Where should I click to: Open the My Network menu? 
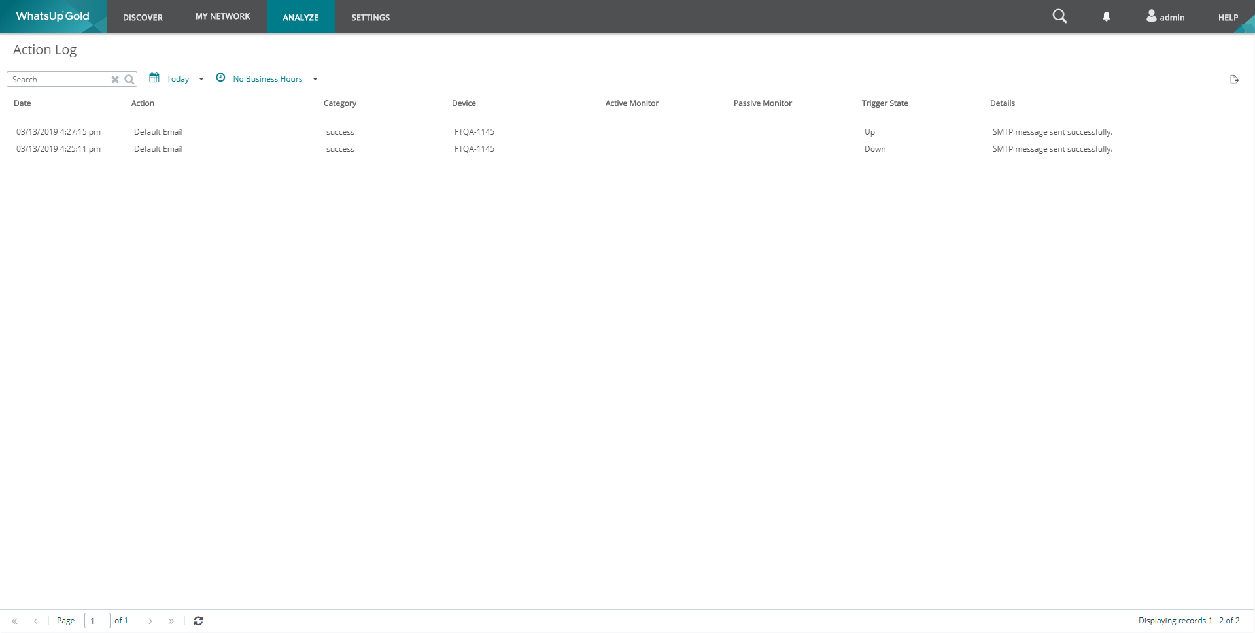(x=223, y=16)
